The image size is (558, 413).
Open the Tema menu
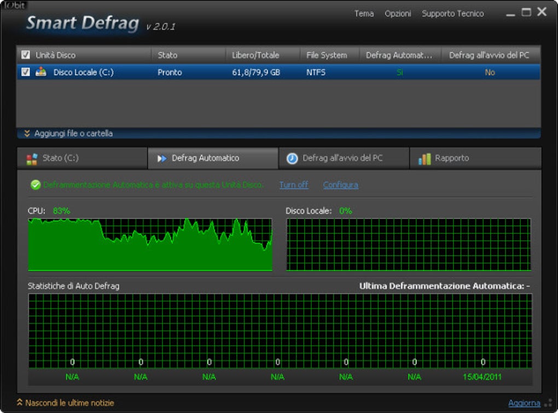point(364,14)
